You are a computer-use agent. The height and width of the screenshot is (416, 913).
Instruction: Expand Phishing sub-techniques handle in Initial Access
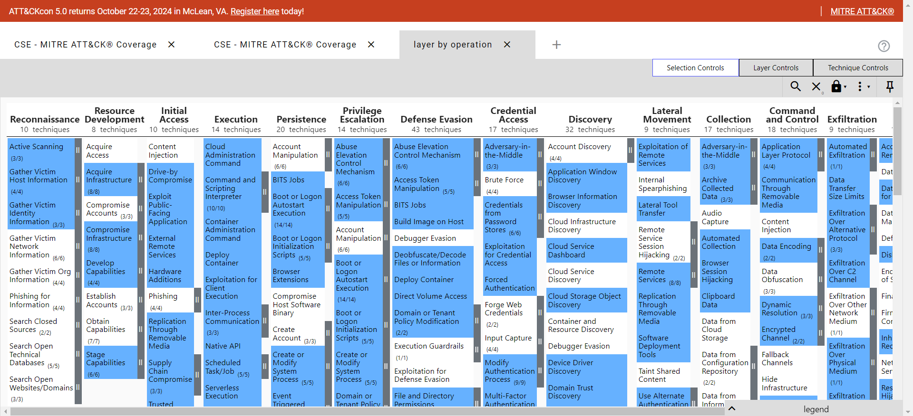click(197, 300)
